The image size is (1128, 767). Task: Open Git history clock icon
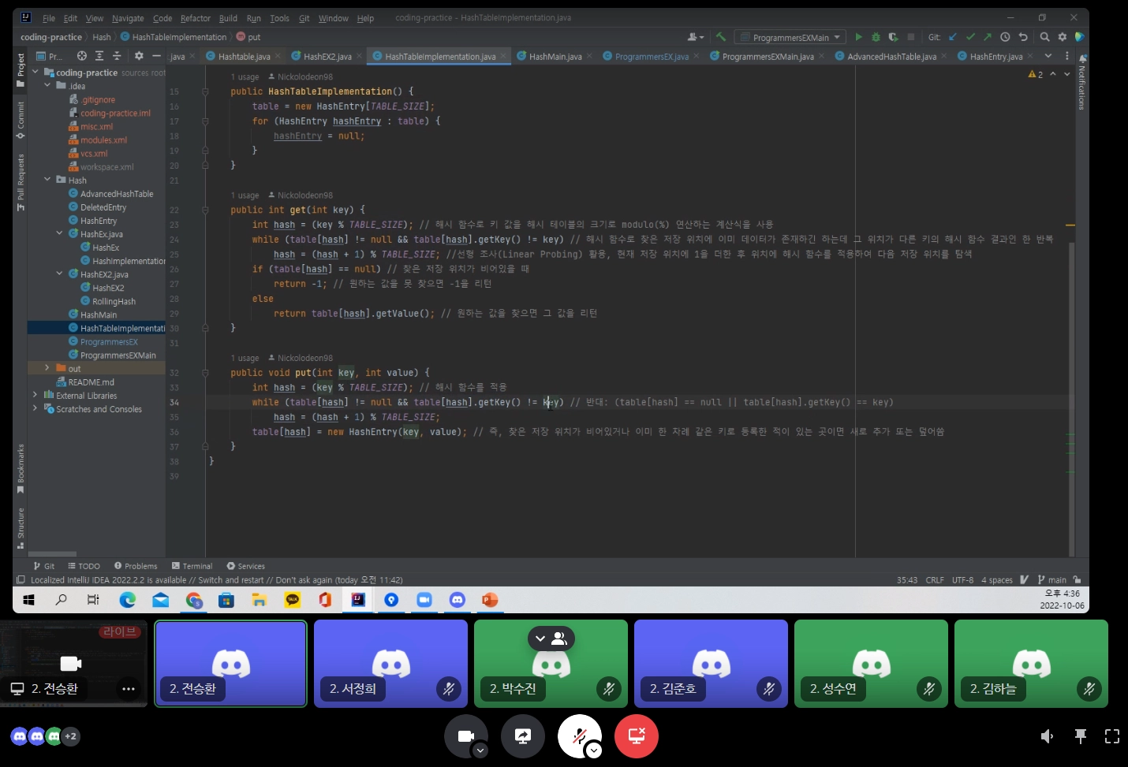pyautogui.click(x=1005, y=37)
